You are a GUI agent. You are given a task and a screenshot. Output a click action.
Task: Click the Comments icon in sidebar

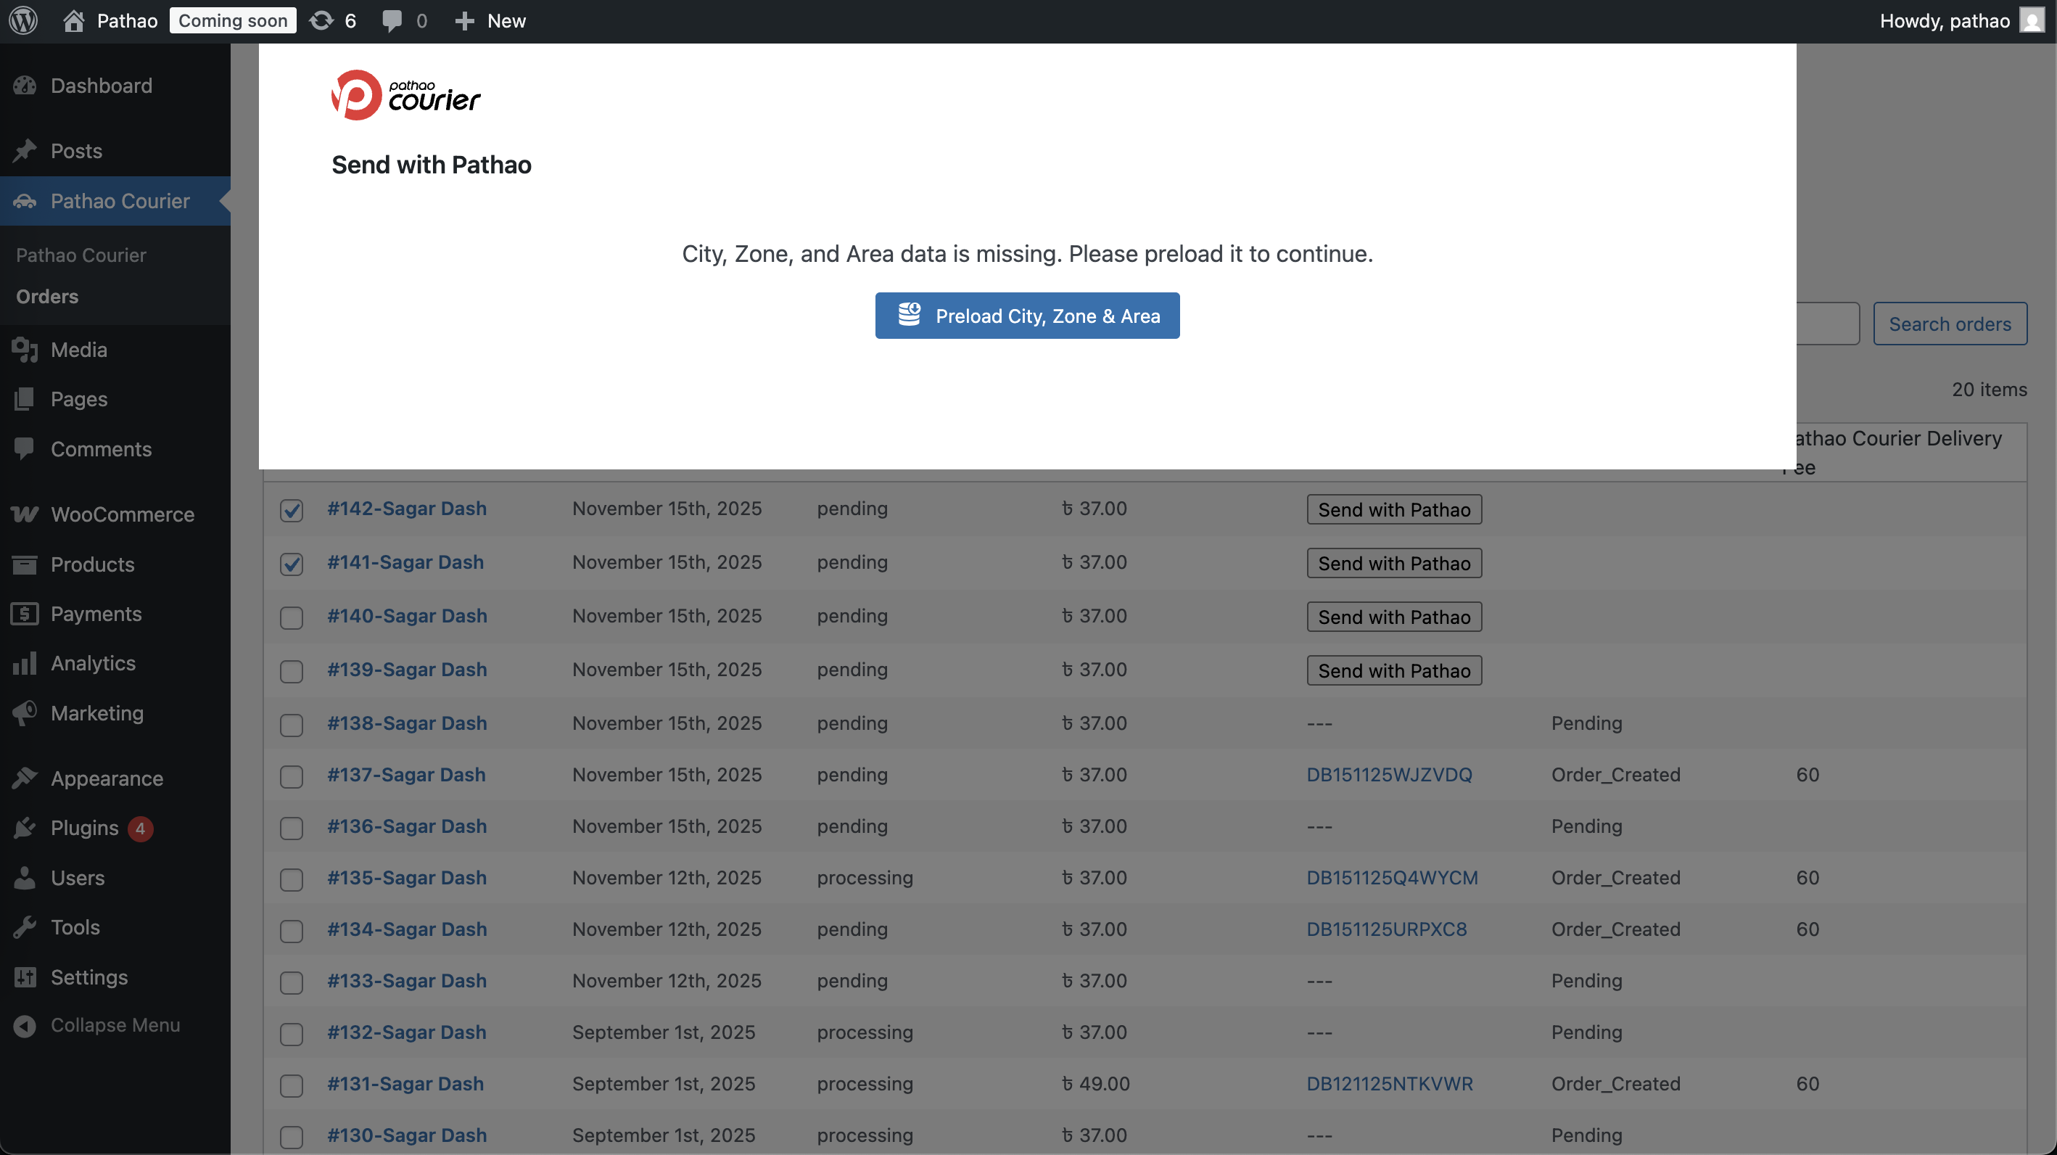25,449
